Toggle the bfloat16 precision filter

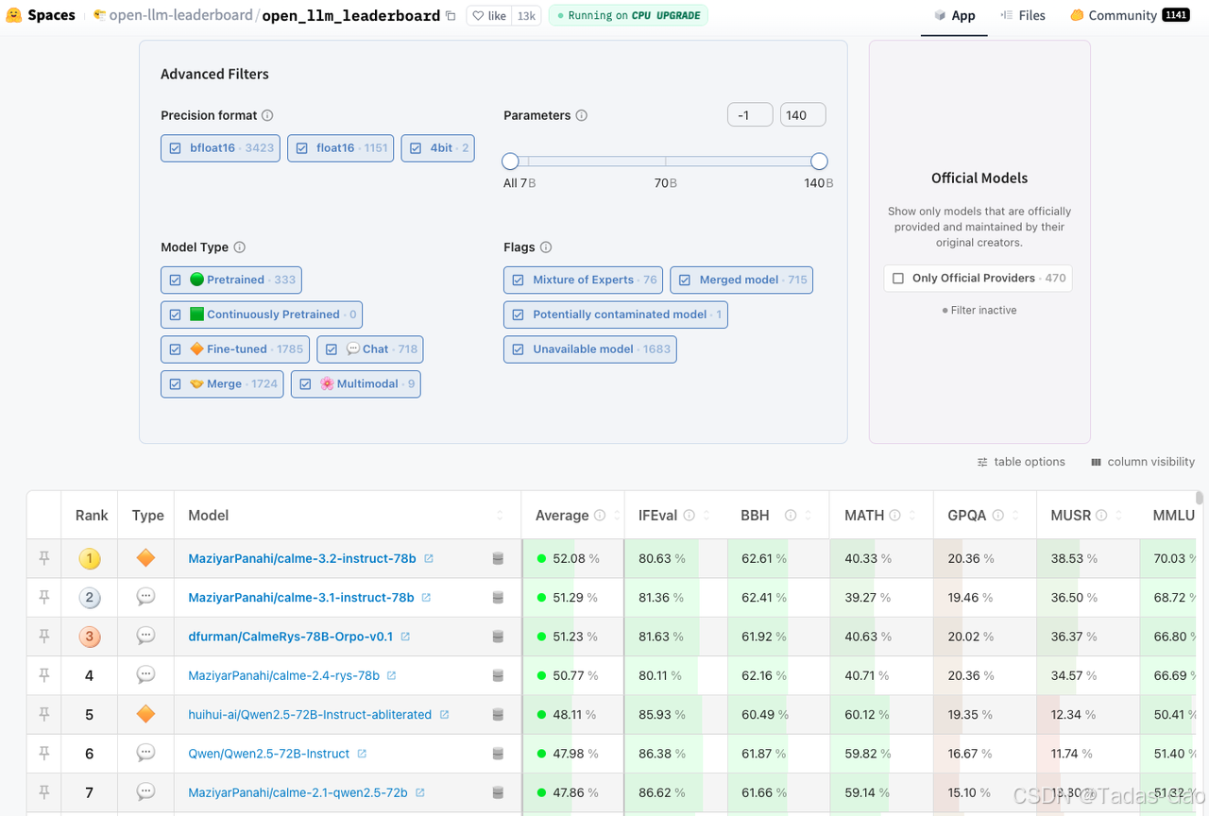(220, 148)
